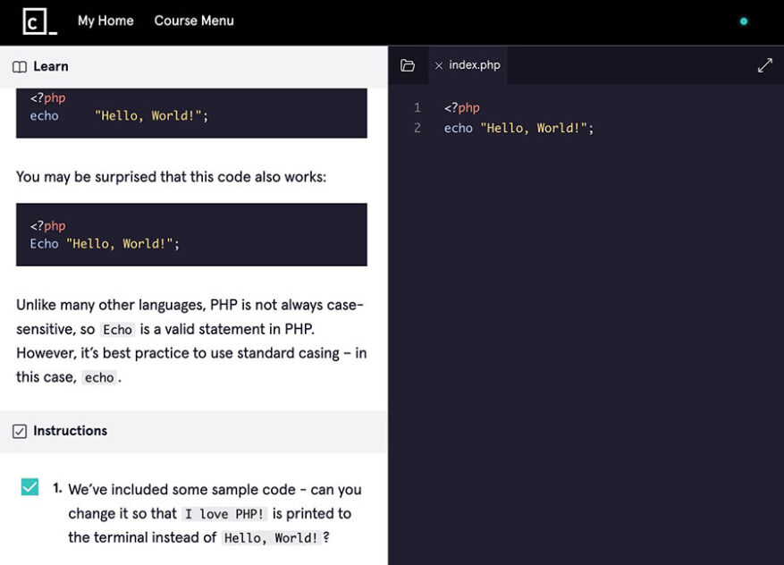The height and width of the screenshot is (565, 784).
Task: Expand the editor to fullscreen with the arrow icon
Action: (765, 64)
